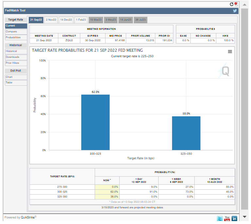Select the 15 Mar23 projected meeting tab
The width and height of the screenshot is (251, 224).
pos(96,20)
